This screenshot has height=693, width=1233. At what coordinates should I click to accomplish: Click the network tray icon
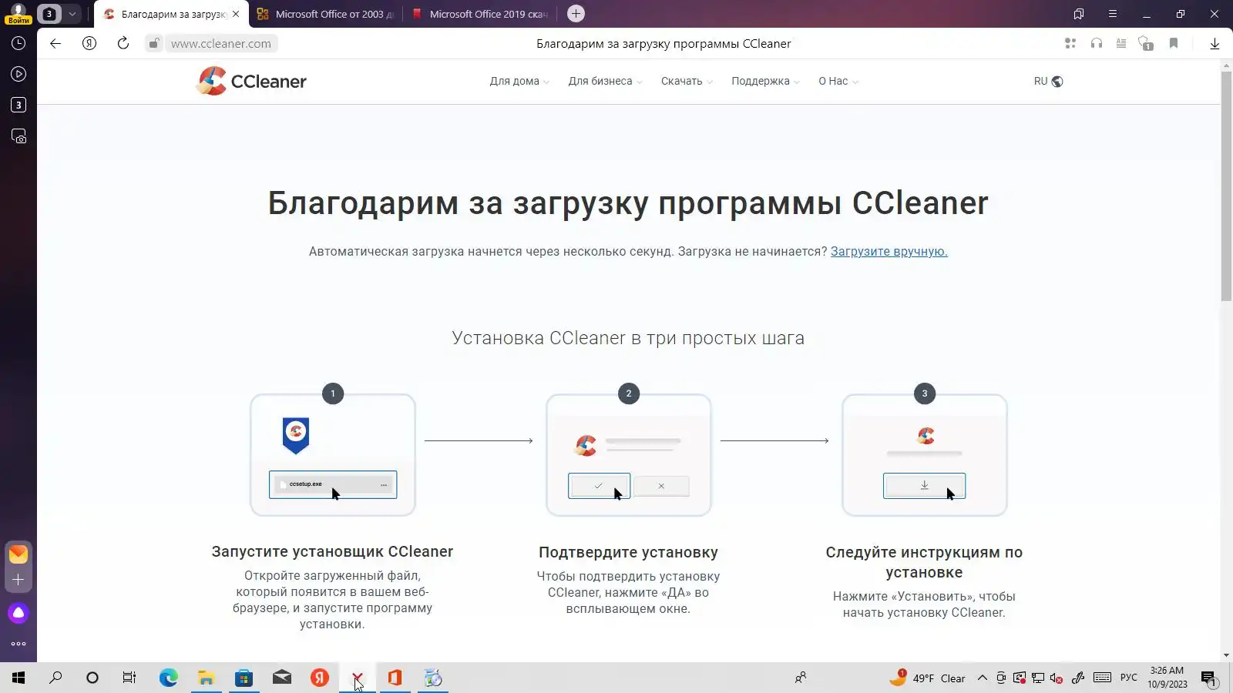click(x=1038, y=678)
